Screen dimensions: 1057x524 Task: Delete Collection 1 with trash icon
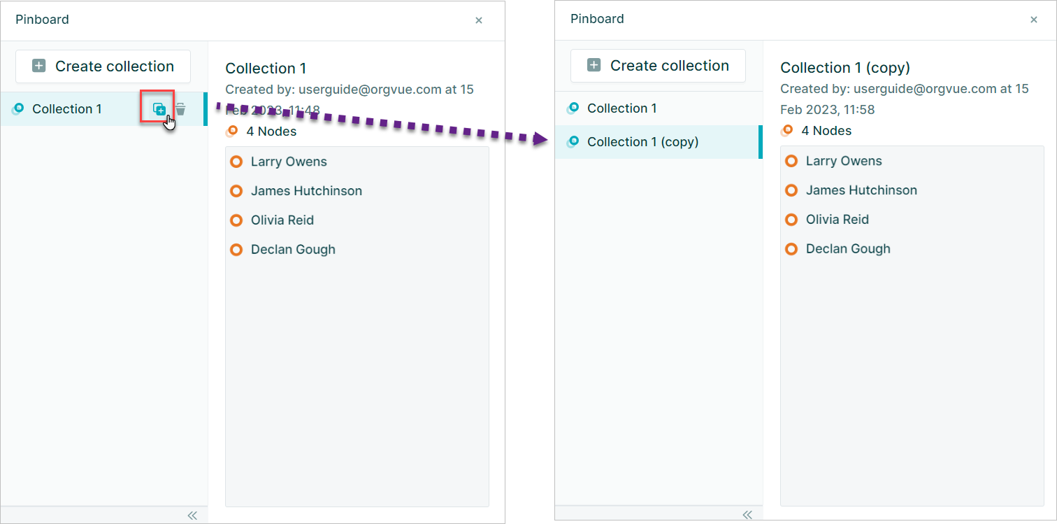click(x=180, y=109)
